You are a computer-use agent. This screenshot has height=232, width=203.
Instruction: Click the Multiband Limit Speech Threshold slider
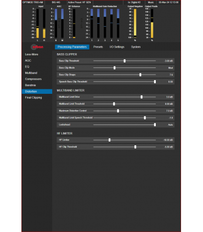125,118
